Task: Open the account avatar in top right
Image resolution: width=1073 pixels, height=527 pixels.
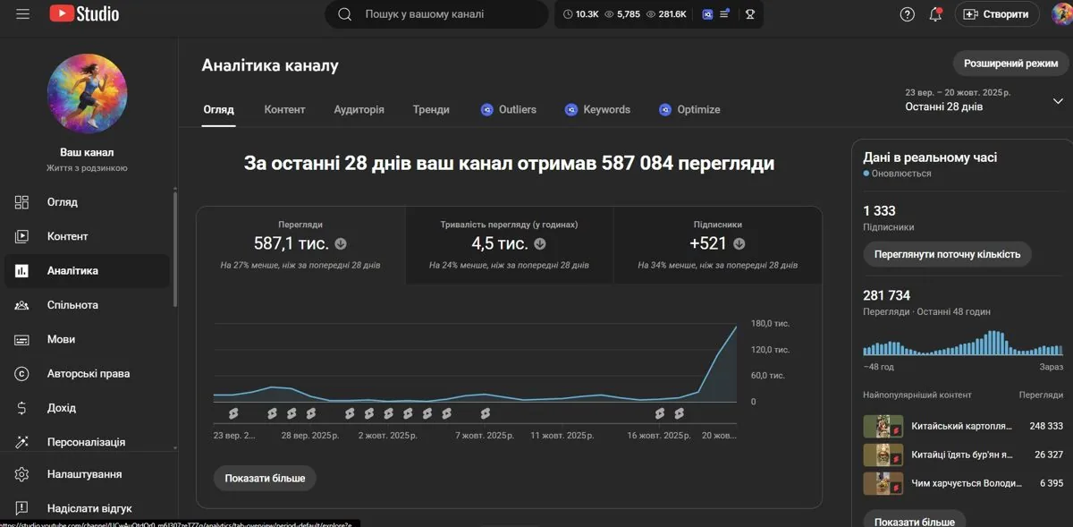Action: pyautogui.click(x=1061, y=14)
